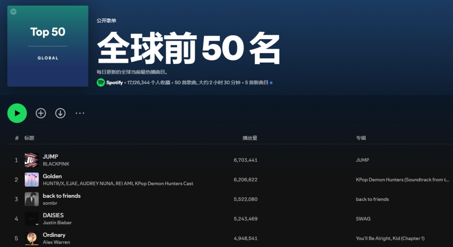Play the 全球前50名 playlist with green play button
The height and width of the screenshot is (247, 453).
click(x=17, y=113)
